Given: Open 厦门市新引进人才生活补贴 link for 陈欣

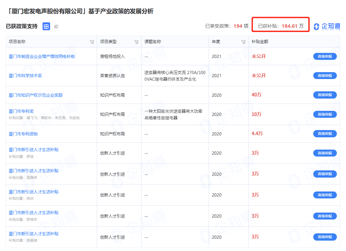Looking at the screenshot, I should point(33,192).
